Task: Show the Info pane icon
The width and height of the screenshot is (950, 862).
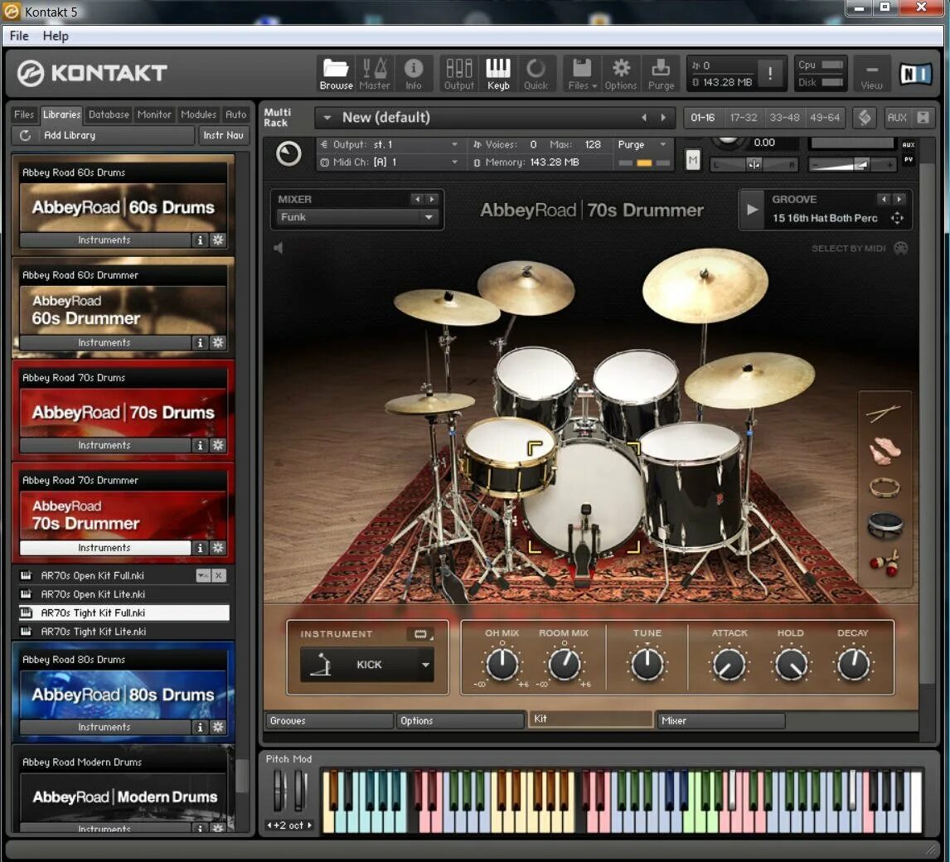Action: click(x=413, y=73)
